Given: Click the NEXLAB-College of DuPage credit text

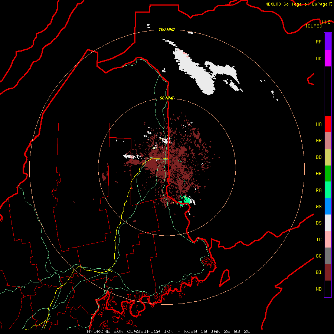Looking at the screenshot, I should [296, 4].
